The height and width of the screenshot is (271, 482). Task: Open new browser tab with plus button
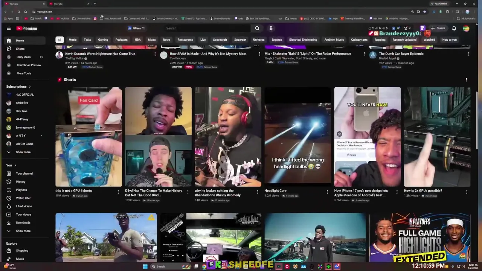click(x=95, y=4)
